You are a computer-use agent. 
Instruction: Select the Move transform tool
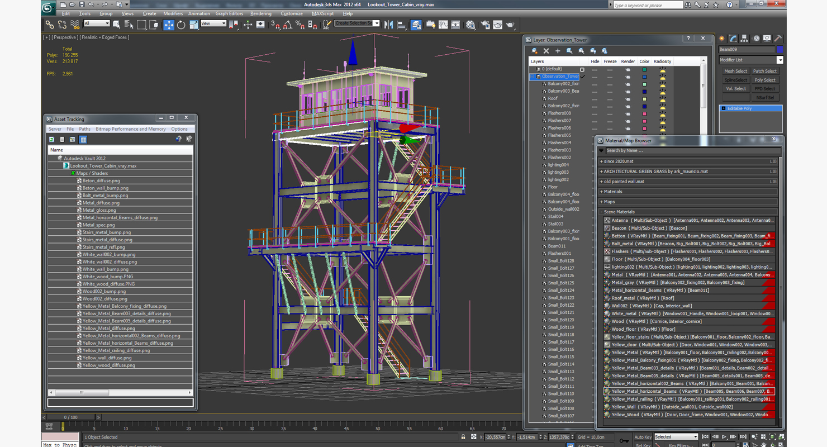click(168, 25)
